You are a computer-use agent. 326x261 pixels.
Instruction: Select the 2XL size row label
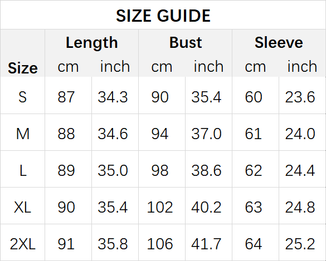click(x=23, y=244)
